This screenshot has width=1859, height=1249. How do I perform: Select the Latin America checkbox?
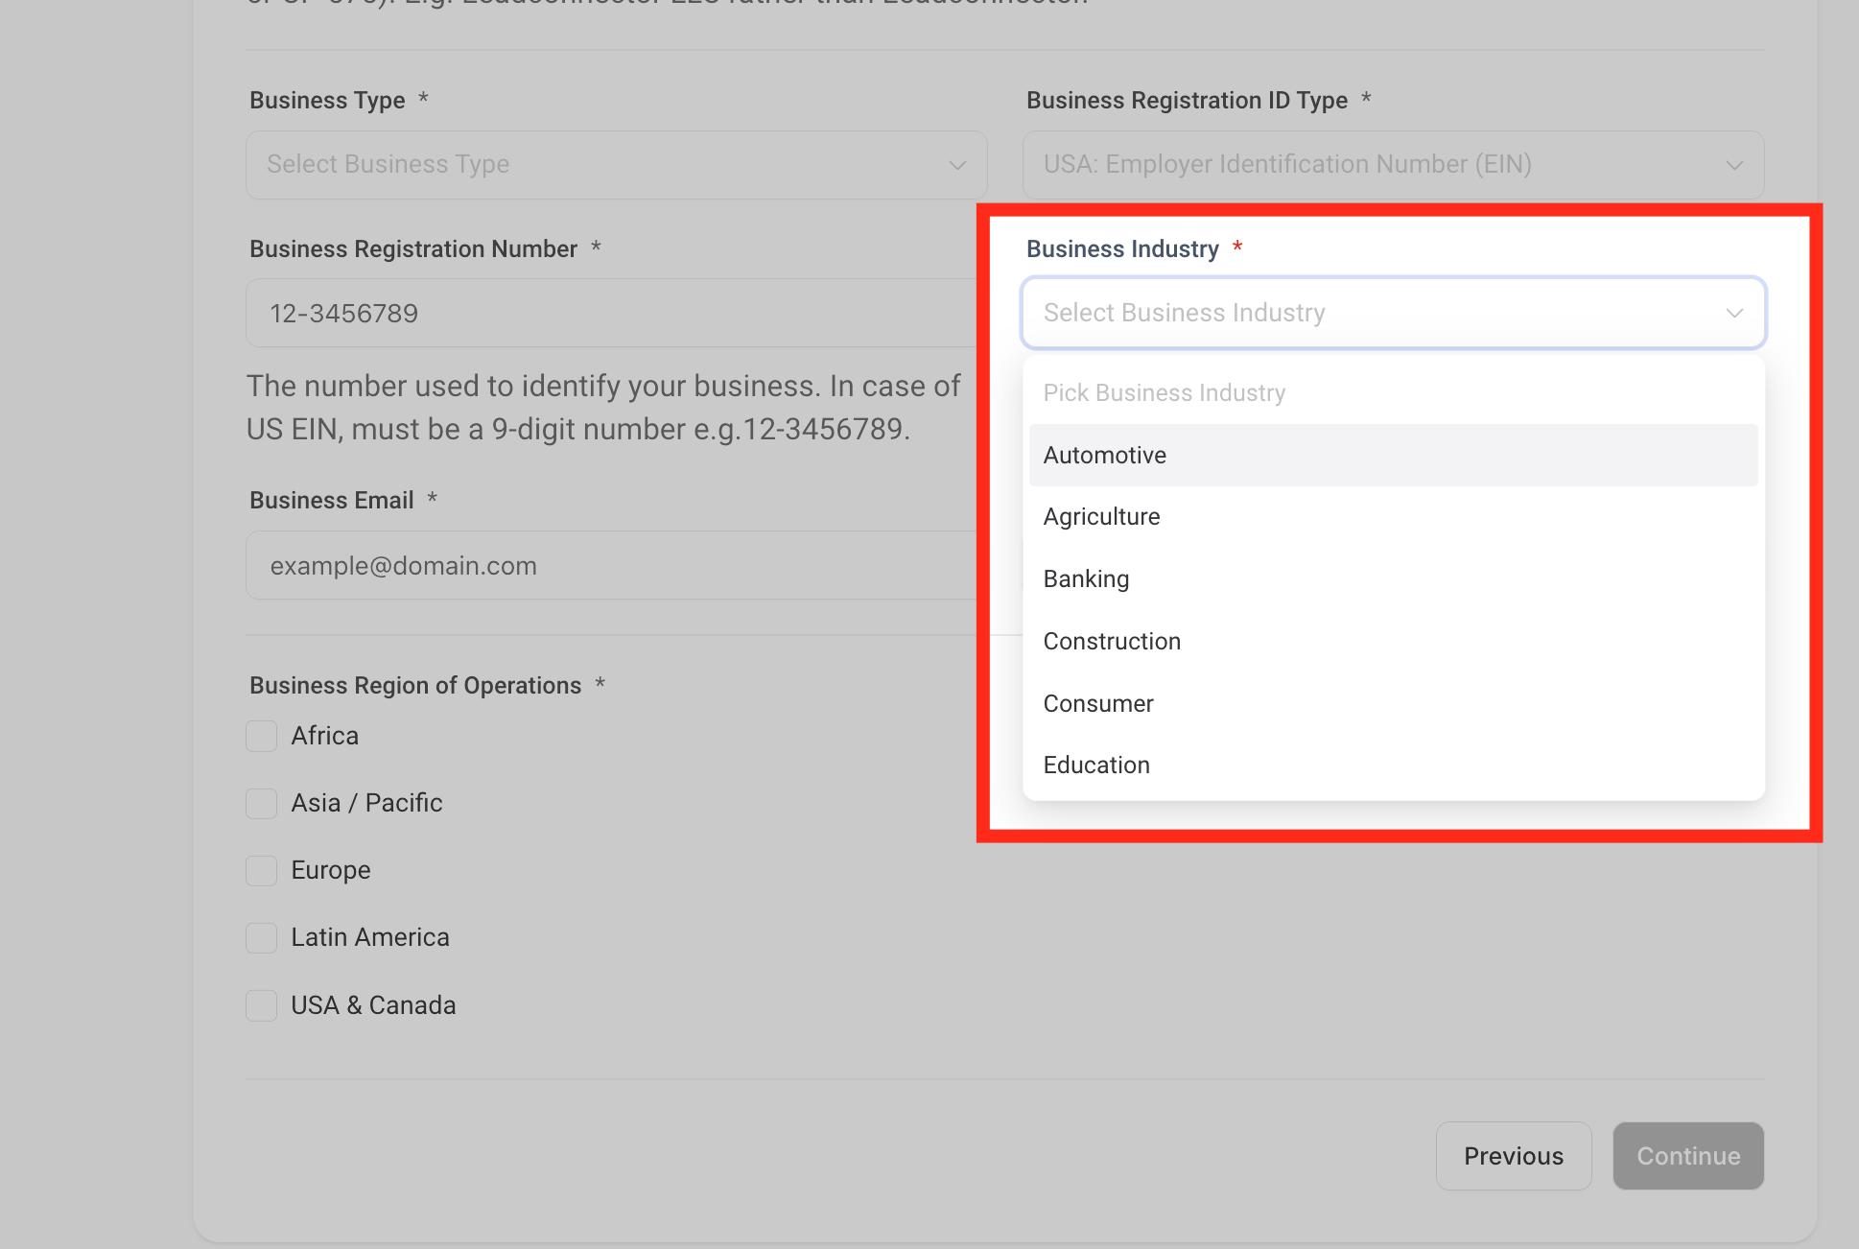[262, 937]
